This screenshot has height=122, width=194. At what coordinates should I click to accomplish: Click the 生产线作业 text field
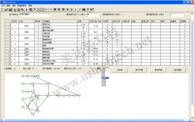34,15
